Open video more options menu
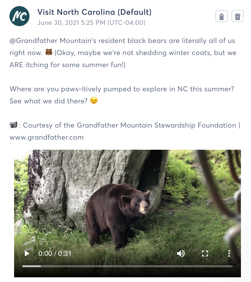The width and height of the screenshot is (251, 282). pos(229,253)
